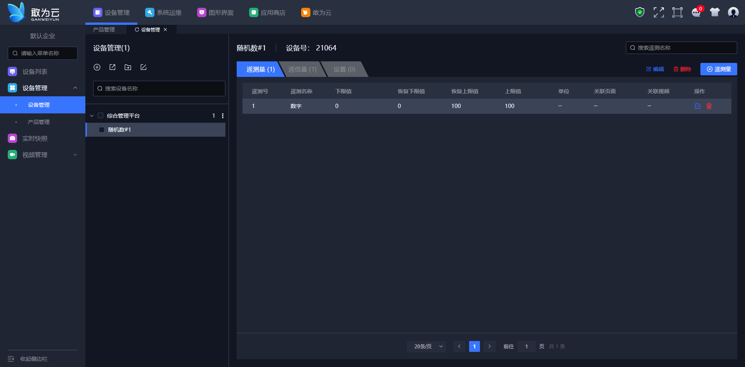The height and width of the screenshot is (367, 745).
Task: Click the 搜索设备名称 search field
Action: 159,89
